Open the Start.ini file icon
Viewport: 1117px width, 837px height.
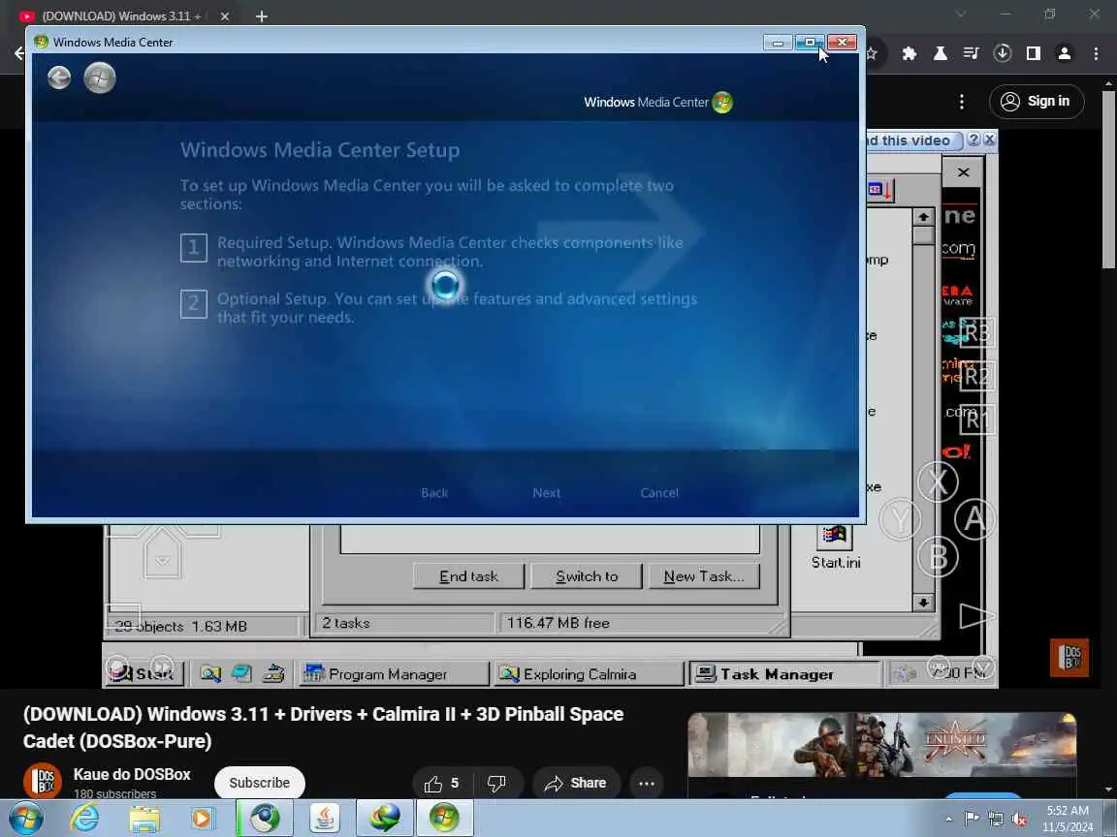835,546
